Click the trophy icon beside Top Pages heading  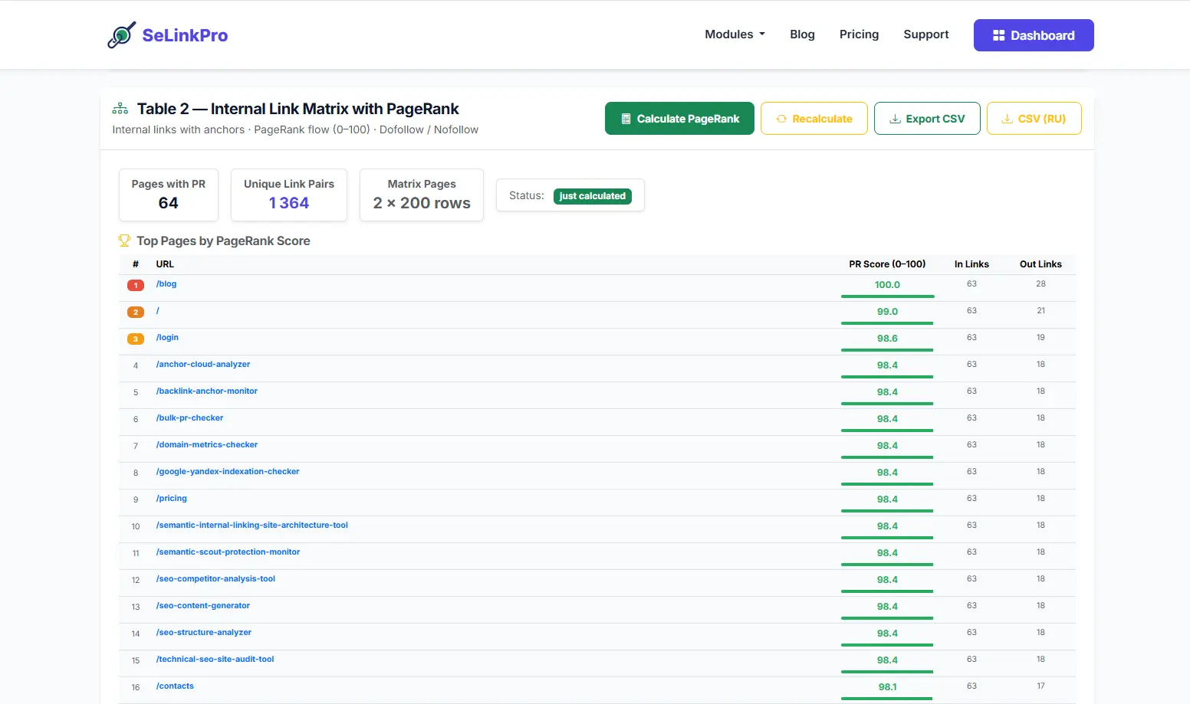(124, 241)
